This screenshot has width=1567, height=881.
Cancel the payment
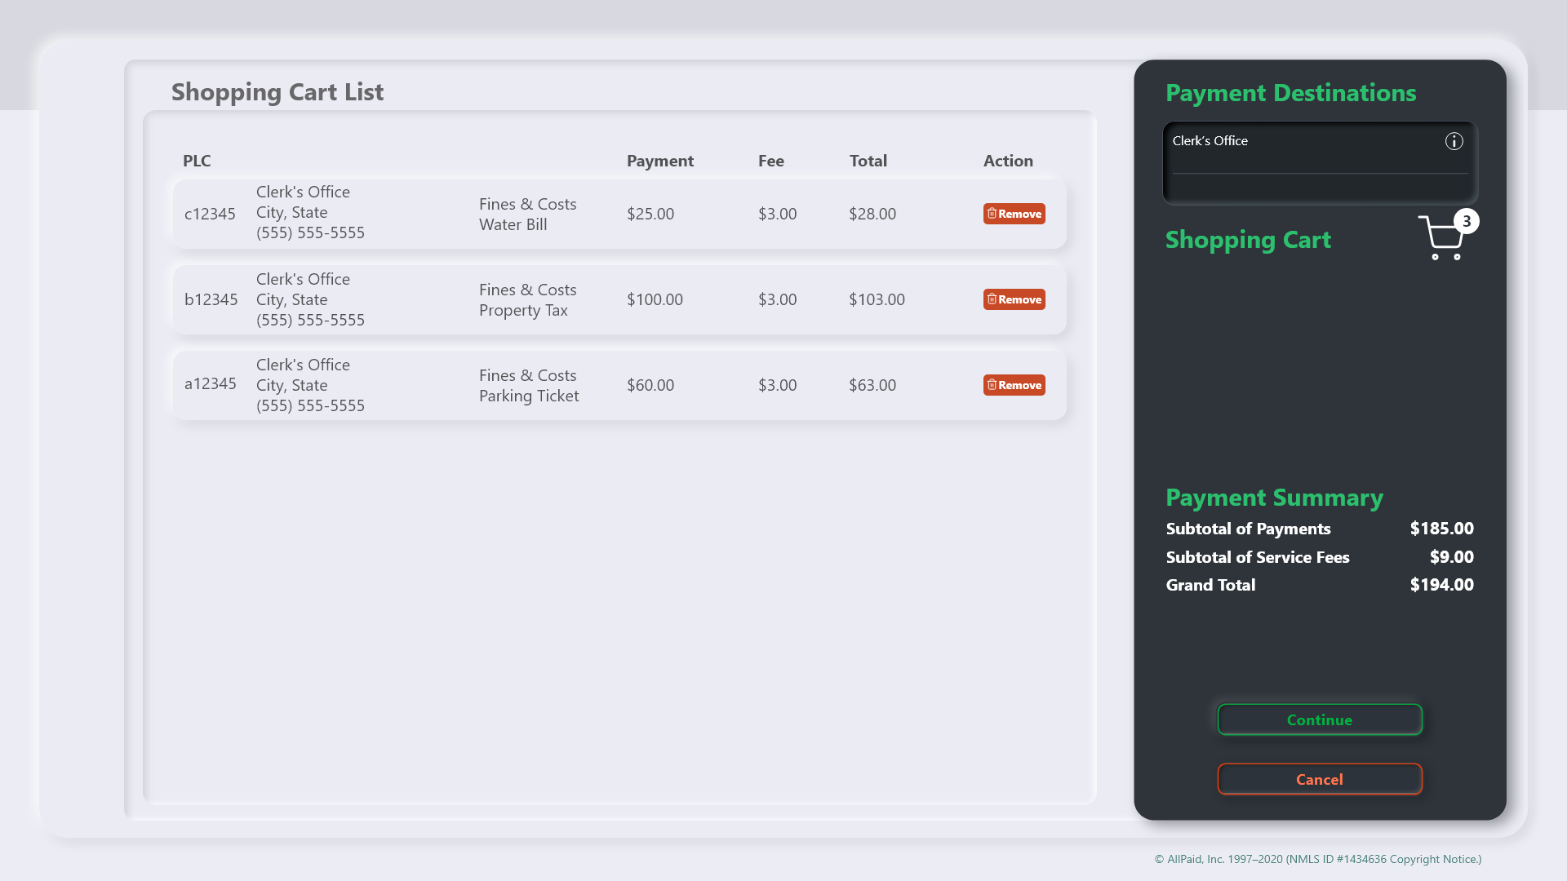click(1320, 779)
